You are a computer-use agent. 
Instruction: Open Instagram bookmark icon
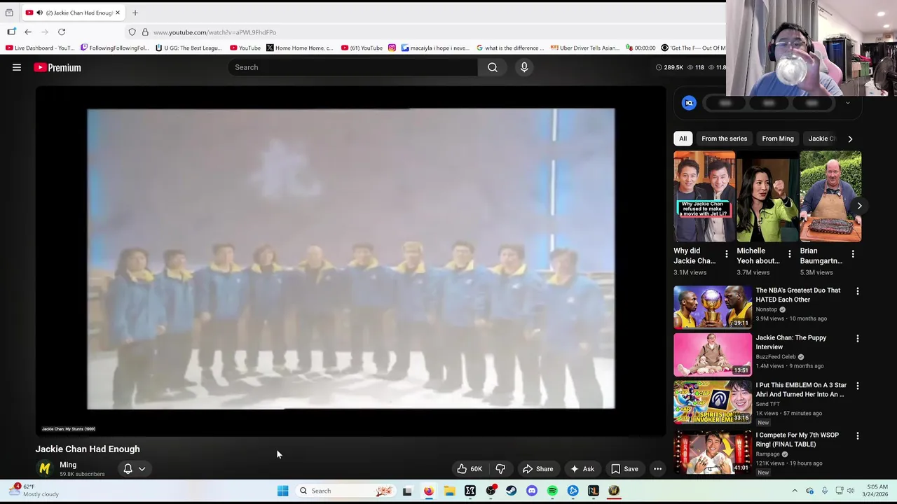392,48
